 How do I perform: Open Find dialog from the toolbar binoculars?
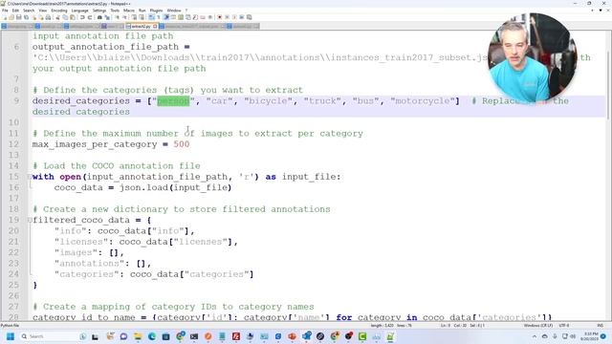click(x=99, y=17)
